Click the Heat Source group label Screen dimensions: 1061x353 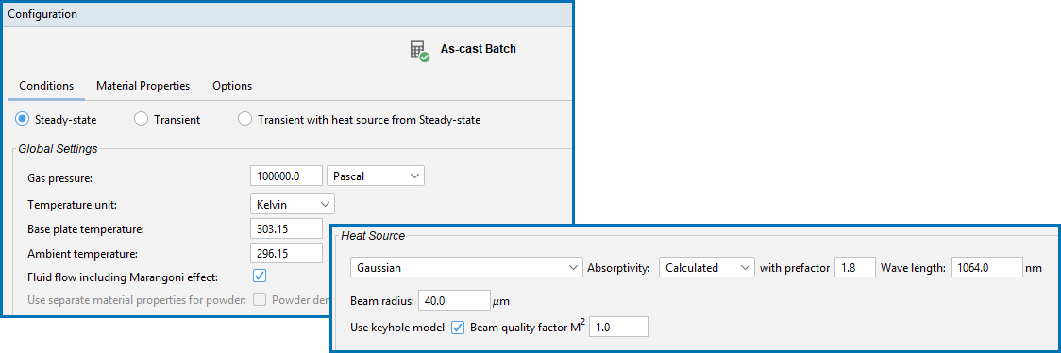(373, 235)
